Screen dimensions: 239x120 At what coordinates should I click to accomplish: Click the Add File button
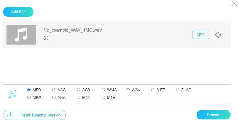pyautogui.click(x=18, y=12)
